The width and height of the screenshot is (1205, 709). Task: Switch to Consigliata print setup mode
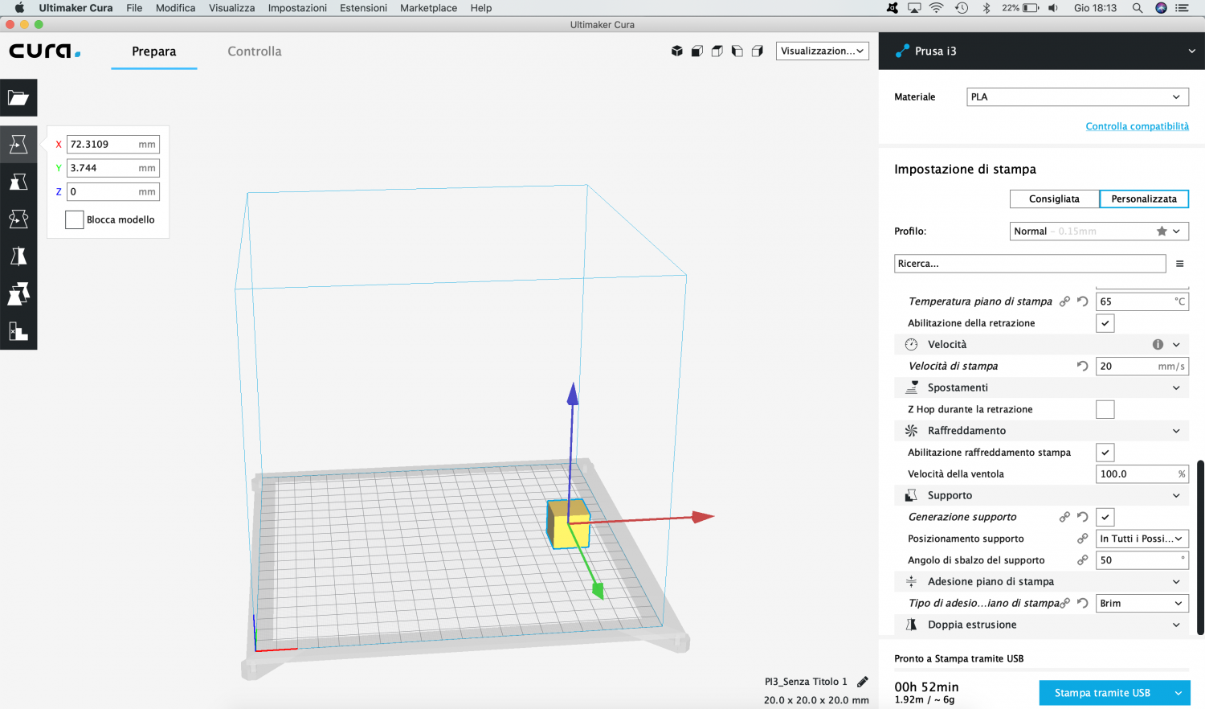(x=1054, y=199)
